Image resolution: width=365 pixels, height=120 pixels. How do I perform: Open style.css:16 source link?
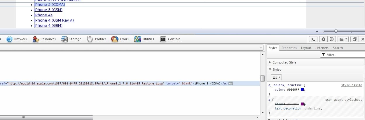click(352, 85)
